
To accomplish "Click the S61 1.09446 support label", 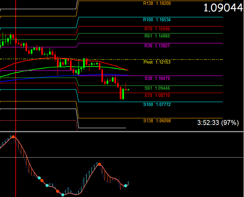I will (157, 88).
